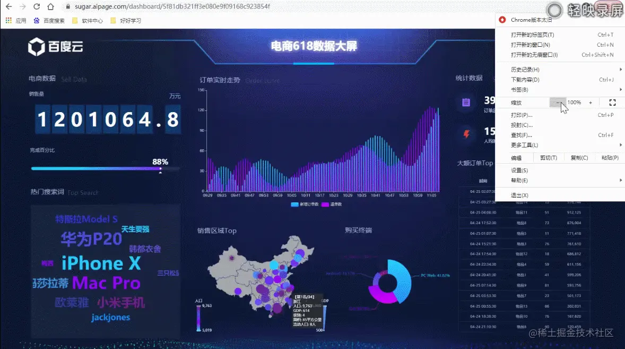Click the browser back arrow
625x349 pixels.
coord(9,7)
